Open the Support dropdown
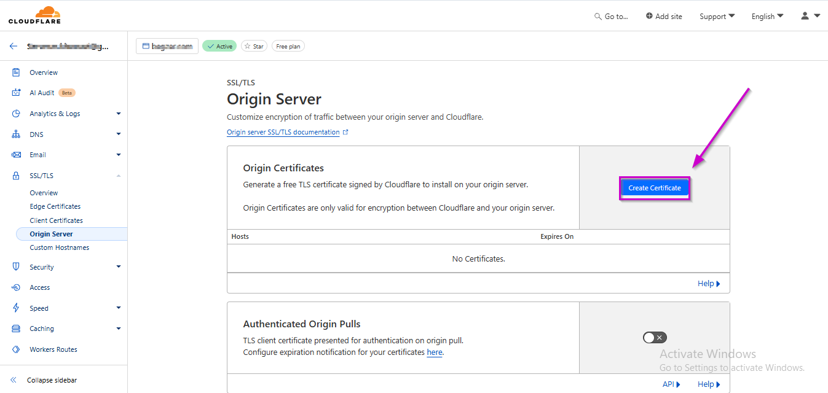The height and width of the screenshot is (393, 828). click(x=717, y=16)
